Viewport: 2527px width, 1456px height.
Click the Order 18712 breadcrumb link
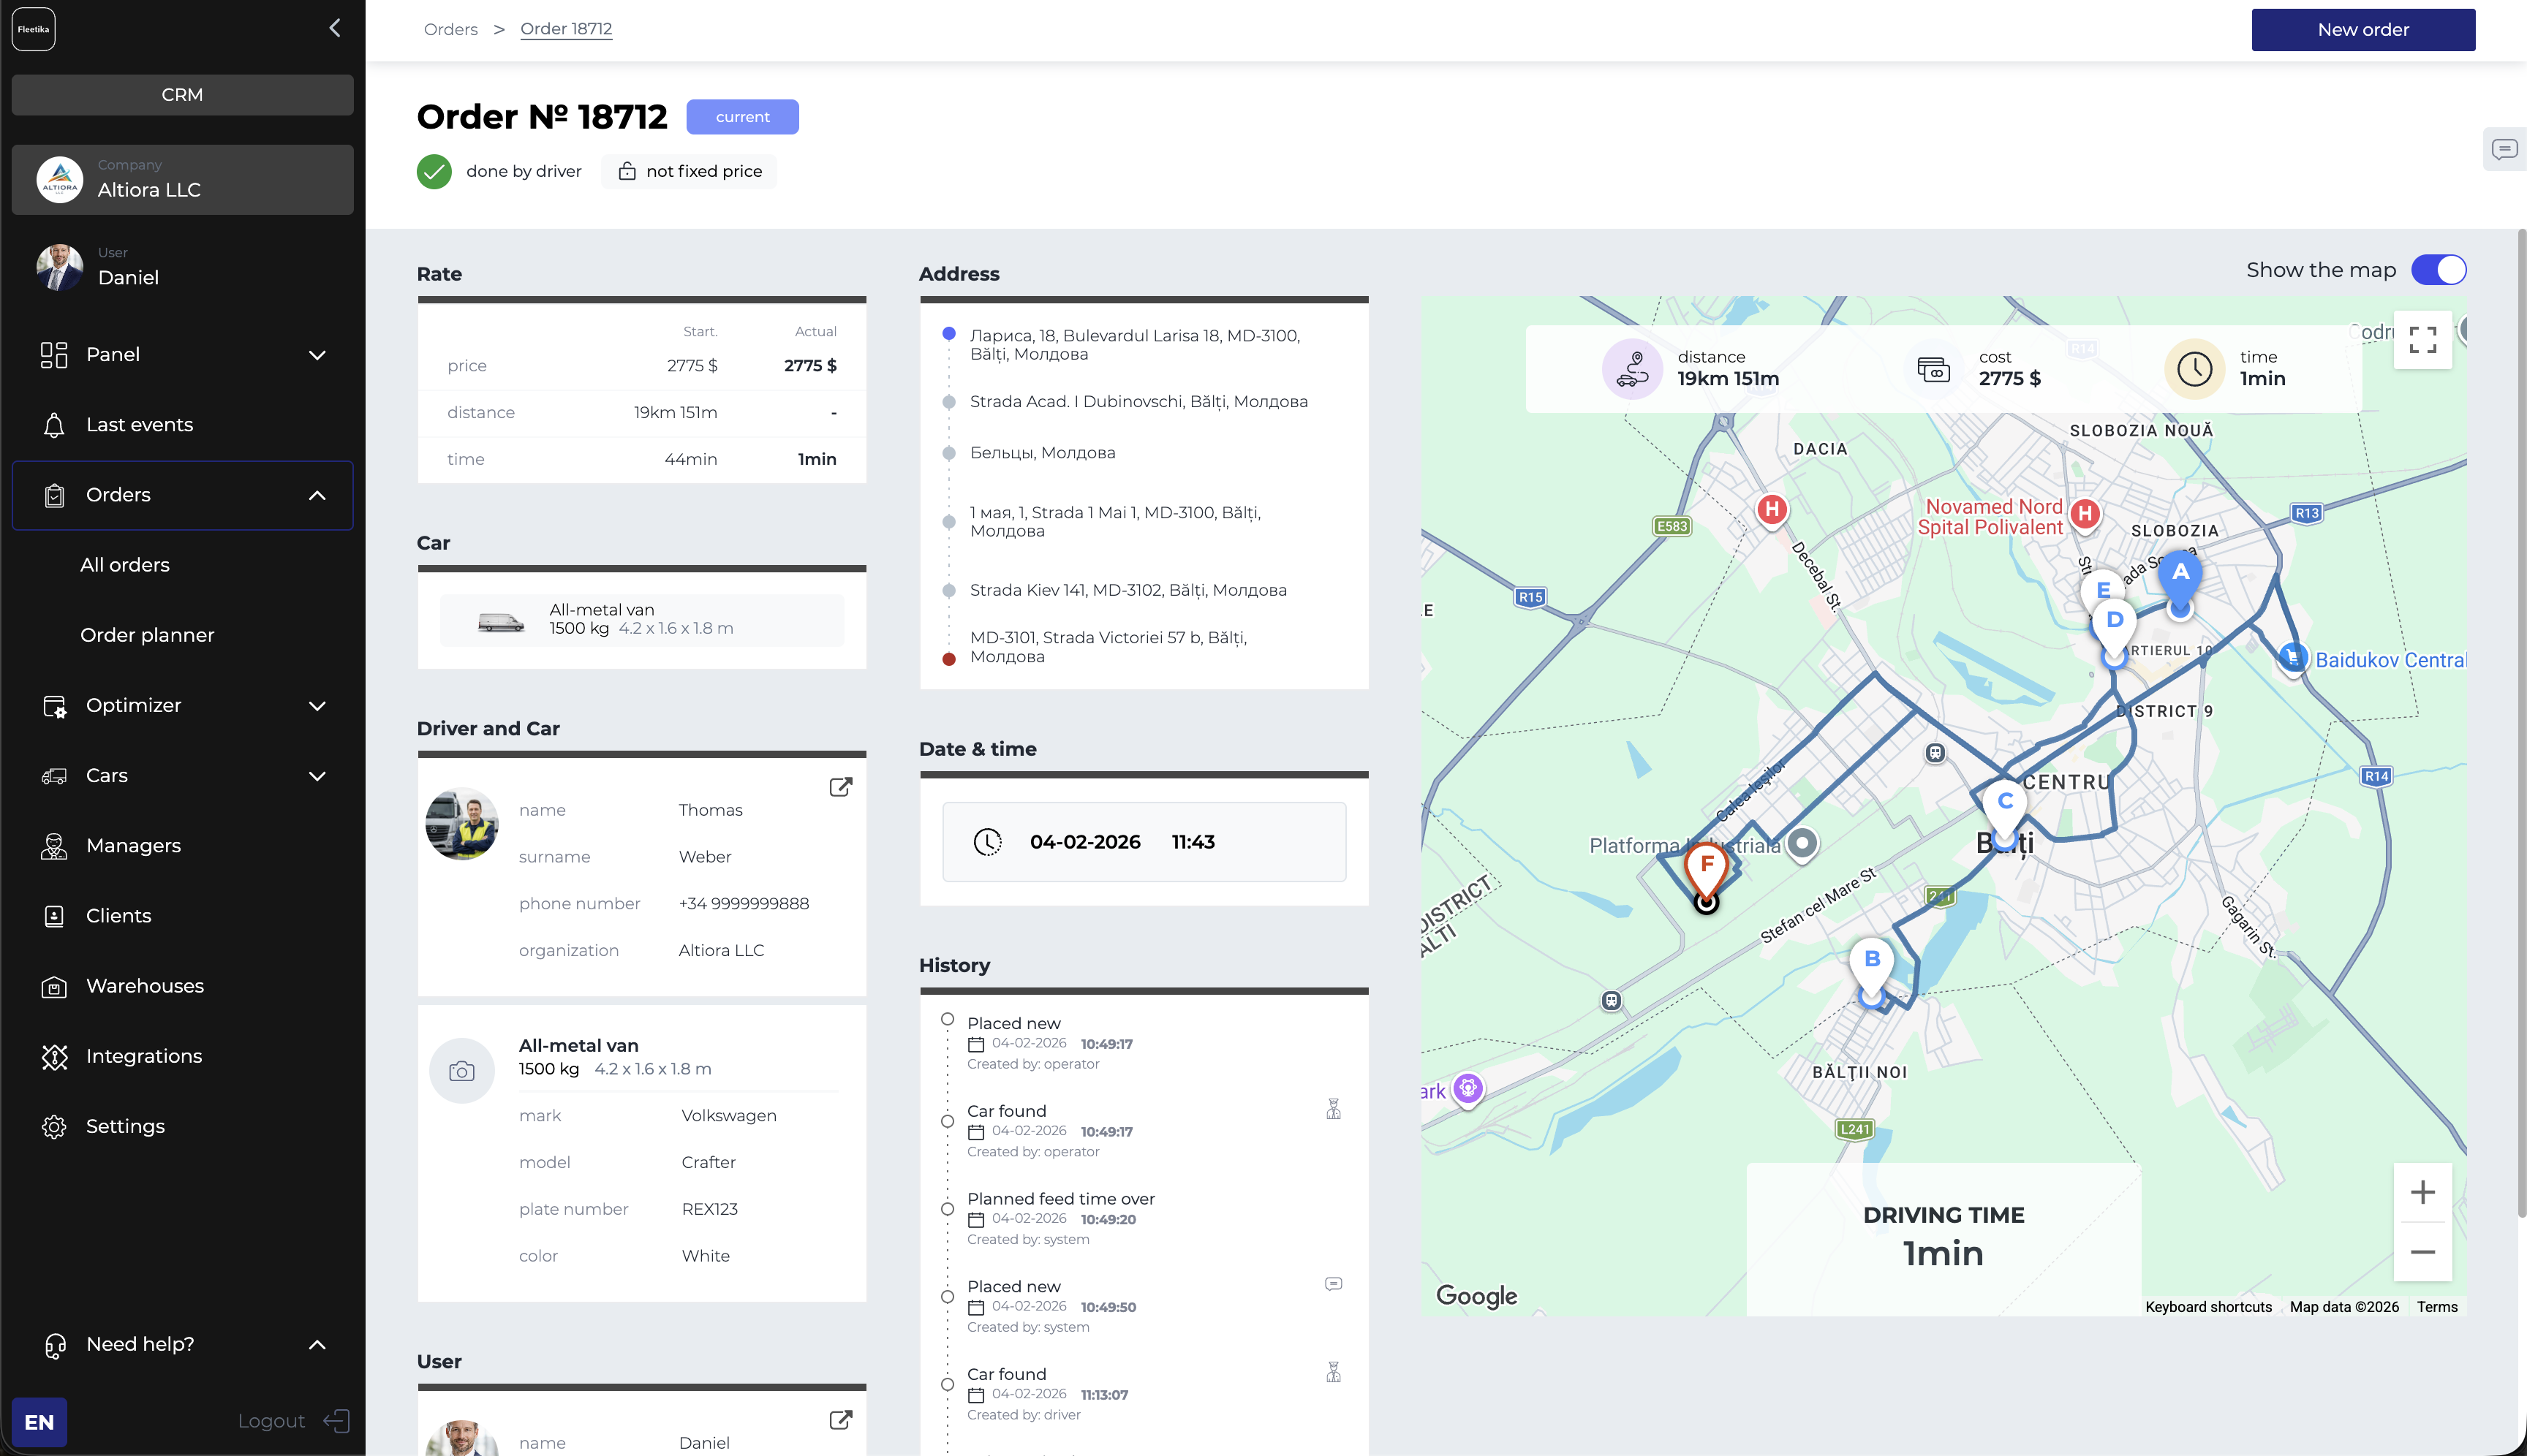(566, 29)
